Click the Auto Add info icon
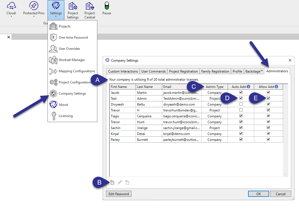Image resolution: width=299 pixels, height=210 pixels. click(248, 87)
